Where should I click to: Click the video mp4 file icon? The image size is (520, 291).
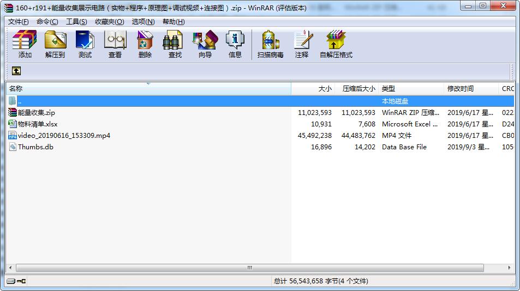tap(12, 135)
